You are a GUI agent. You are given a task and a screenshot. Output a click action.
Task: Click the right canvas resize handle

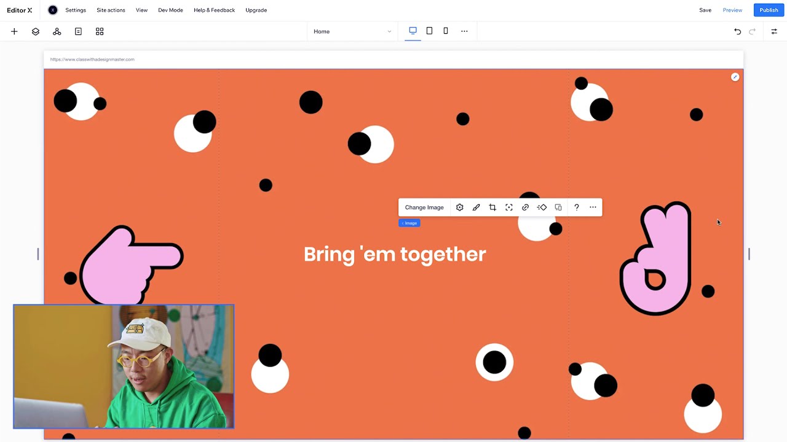[749, 254]
